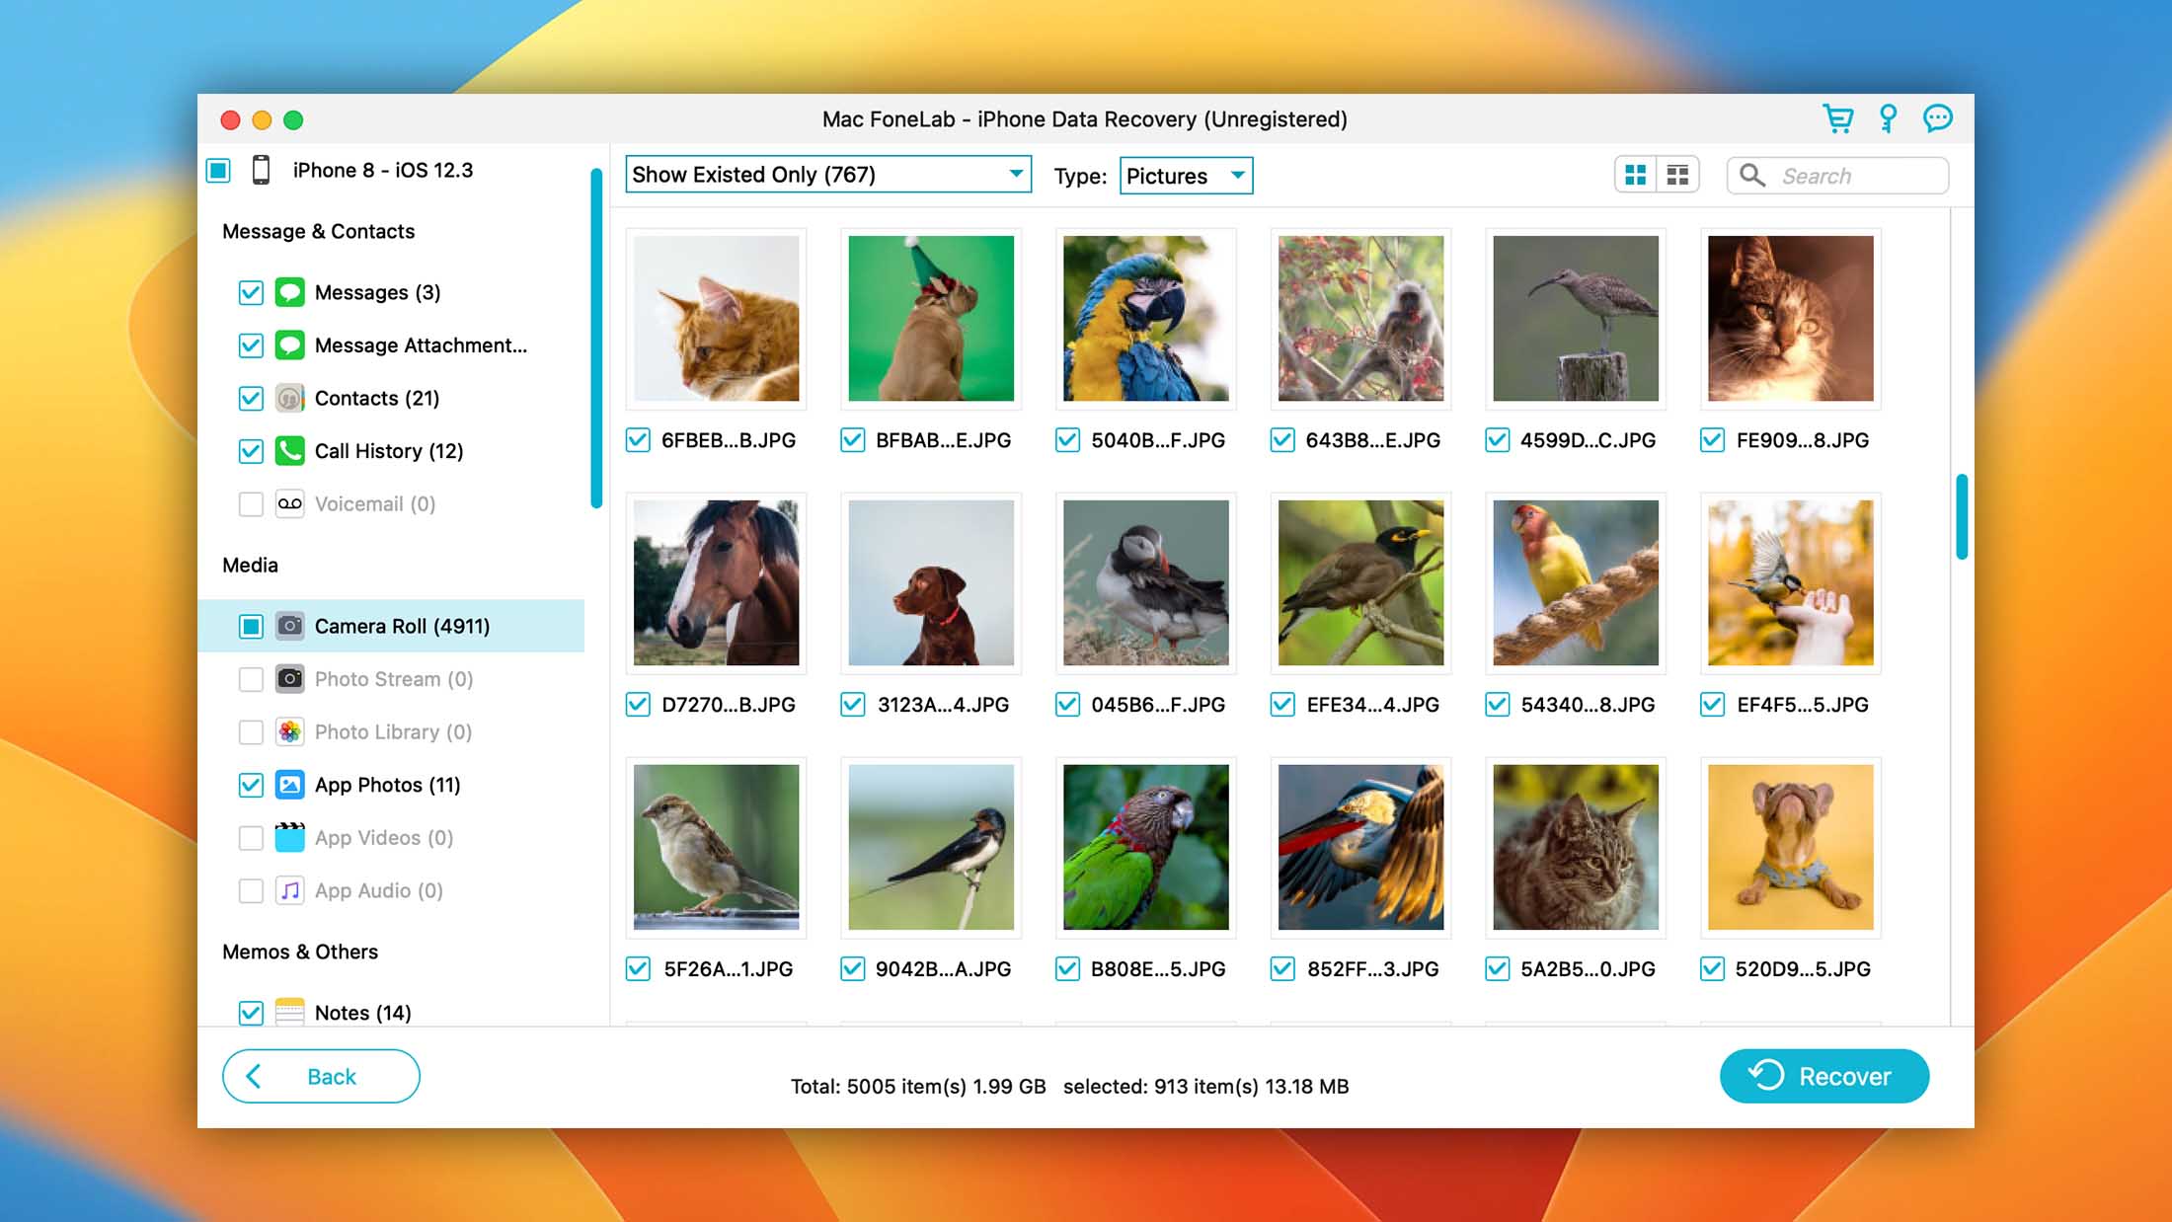Uncheck App Photos (11) checkbox
Screen dimensions: 2172x1222
(251, 785)
